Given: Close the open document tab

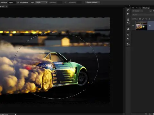Looking at the screenshot, I should pos(7,6).
